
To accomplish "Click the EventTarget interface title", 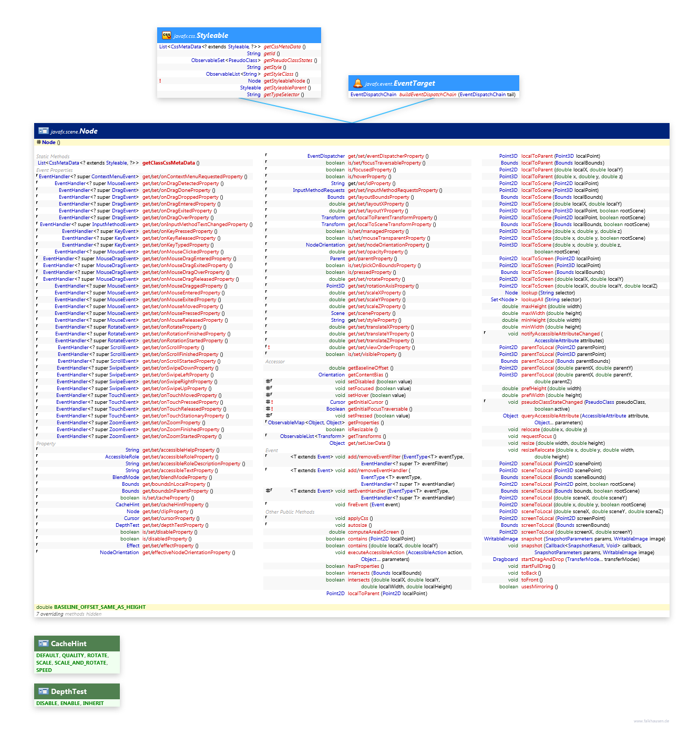I will (414, 83).
